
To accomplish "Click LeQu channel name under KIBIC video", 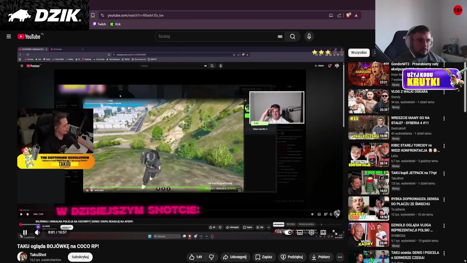I will tap(394, 156).
